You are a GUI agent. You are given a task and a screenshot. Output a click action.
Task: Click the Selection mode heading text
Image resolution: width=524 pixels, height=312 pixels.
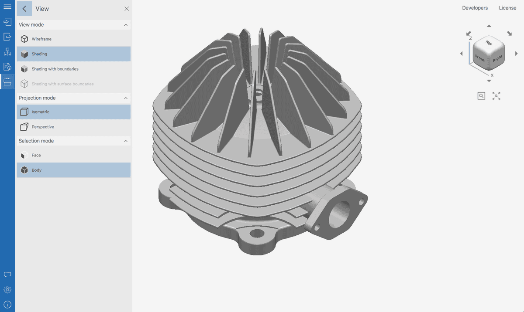pyautogui.click(x=36, y=141)
